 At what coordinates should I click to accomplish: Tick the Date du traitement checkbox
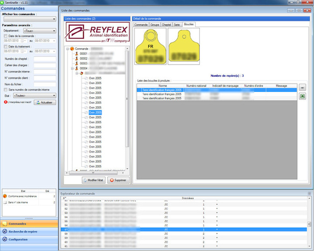[x=5, y=47]
